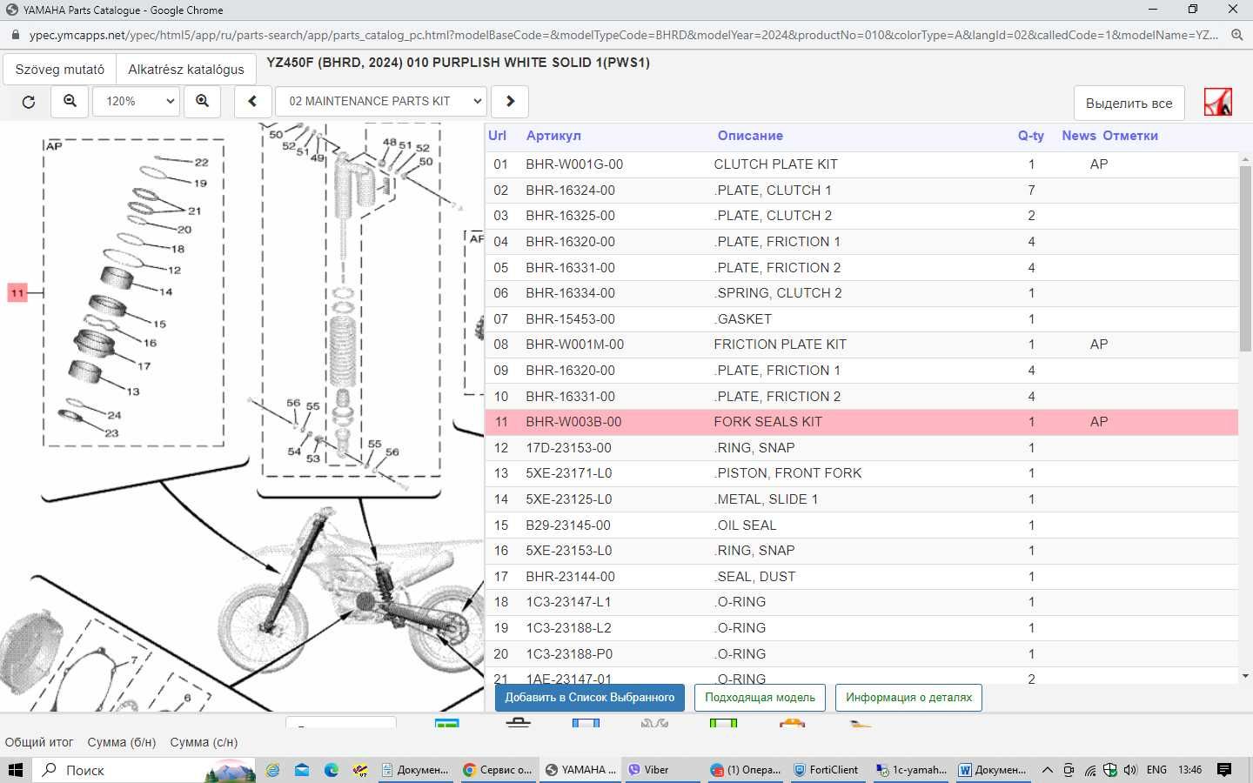The image size is (1253, 783).
Task: Click the taskbar Поиск search box
Action: 144,770
